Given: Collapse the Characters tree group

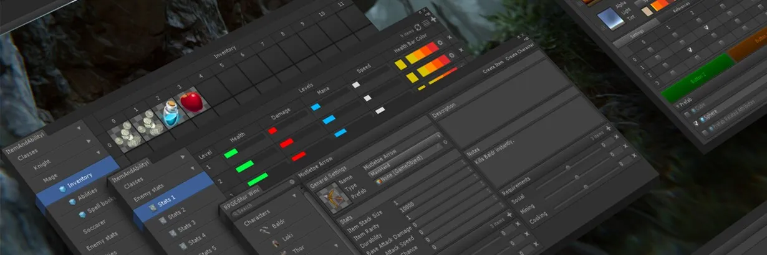Looking at the screenshot, I should coord(294,194).
